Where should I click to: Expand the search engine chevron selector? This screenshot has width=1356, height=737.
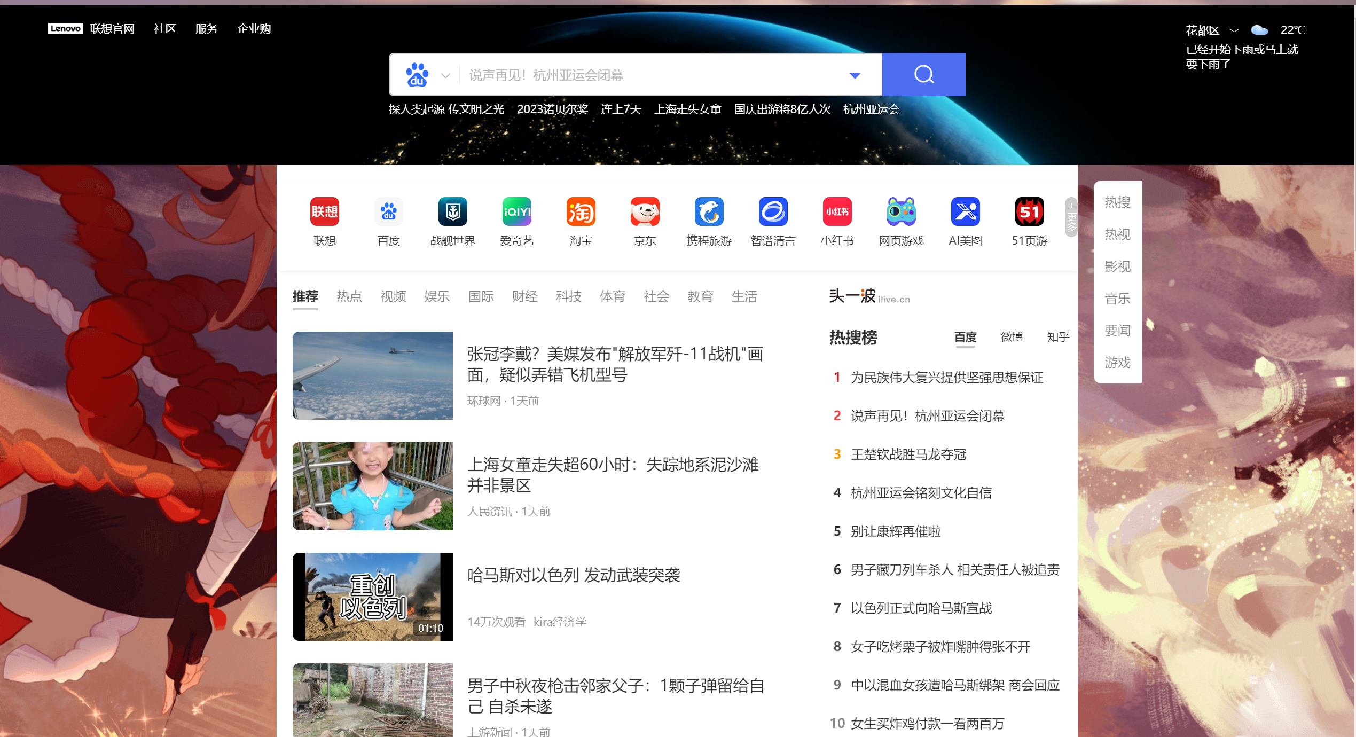pyautogui.click(x=445, y=75)
